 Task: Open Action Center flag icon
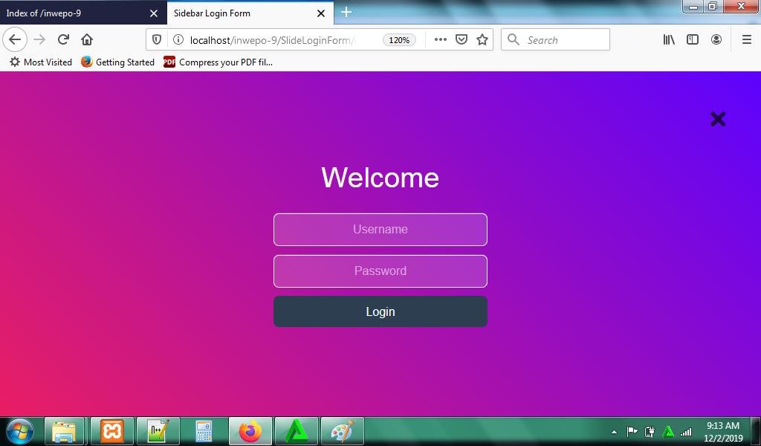coord(632,431)
